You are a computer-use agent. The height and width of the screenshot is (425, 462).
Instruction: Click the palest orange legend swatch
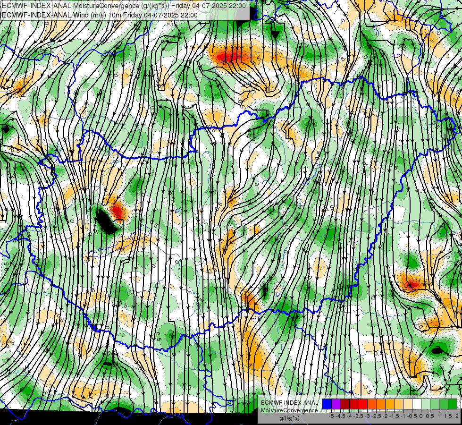408,404
